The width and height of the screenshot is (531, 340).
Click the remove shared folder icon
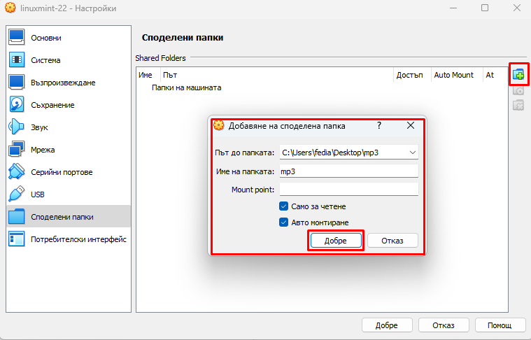pyautogui.click(x=518, y=106)
